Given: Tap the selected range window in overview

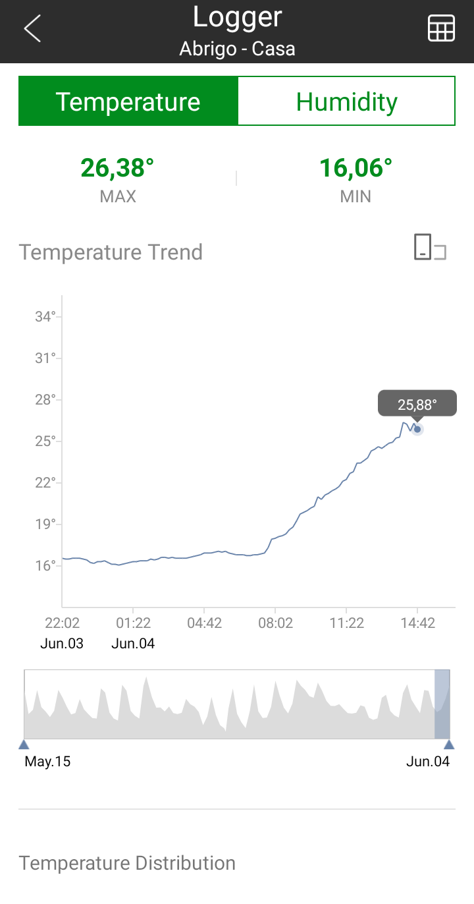Looking at the screenshot, I should (442, 704).
